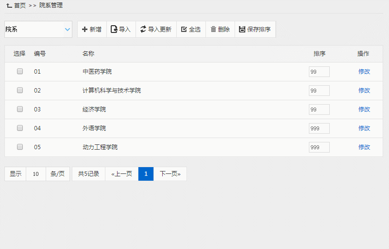This screenshot has height=249, width=389.
Task: Click the records-per-page input showing 10
Action: [x=36, y=174]
